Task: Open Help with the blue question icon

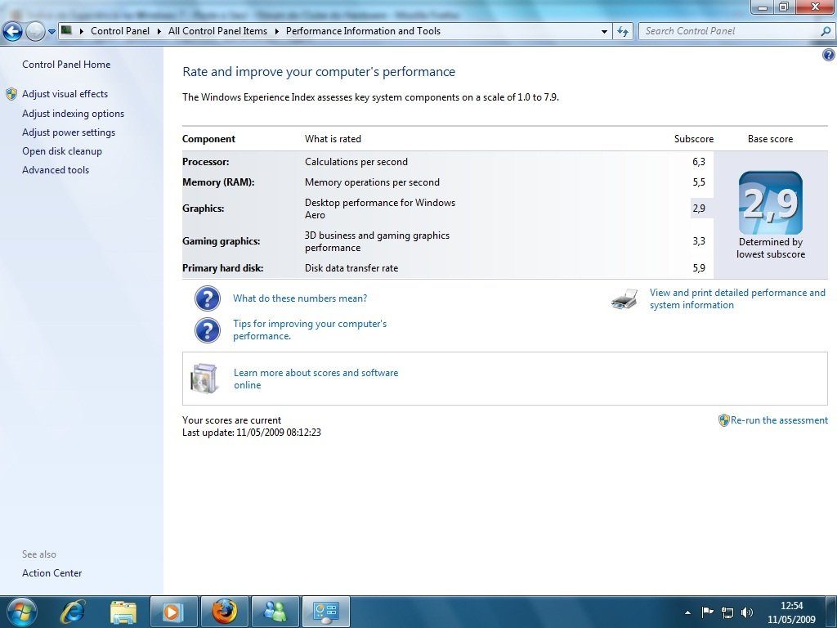Action: point(829,55)
